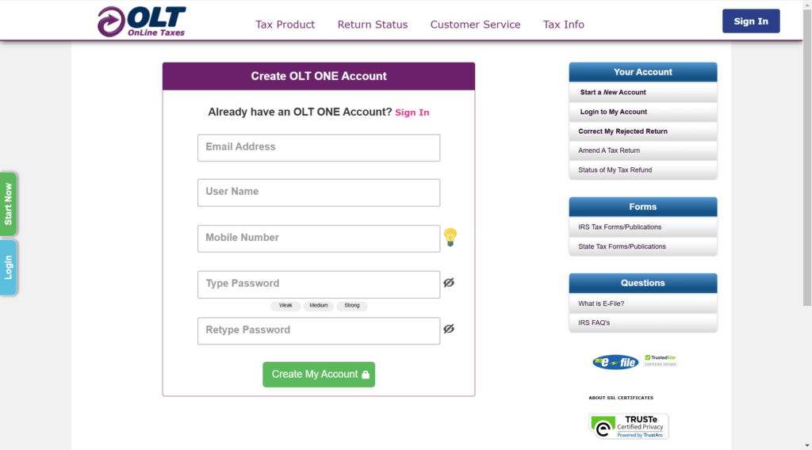This screenshot has width=812, height=450.
Task: Open the blue Login side tab
Action: tap(8, 268)
